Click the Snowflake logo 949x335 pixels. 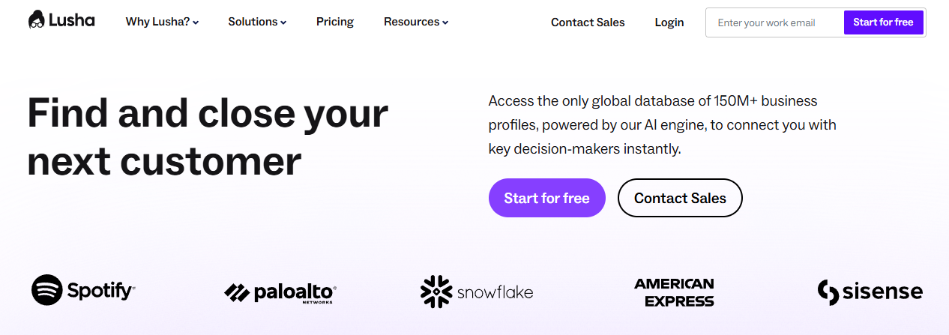point(477,292)
